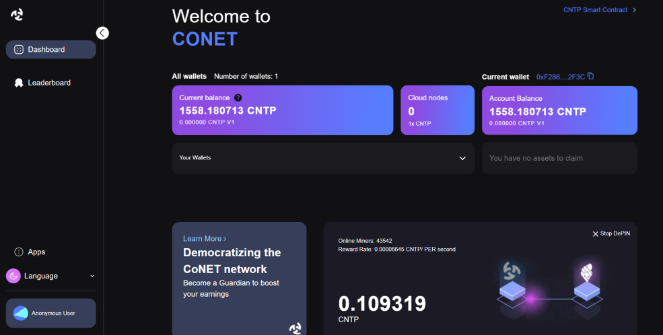Click Stop DePIN button
This screenshot has width=663, height=335.
[611, 233]
